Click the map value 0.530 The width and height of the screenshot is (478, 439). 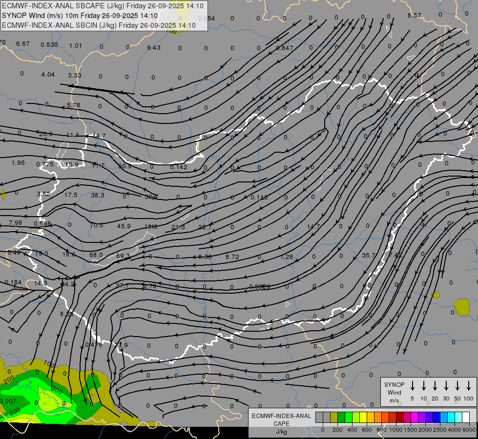49,45
